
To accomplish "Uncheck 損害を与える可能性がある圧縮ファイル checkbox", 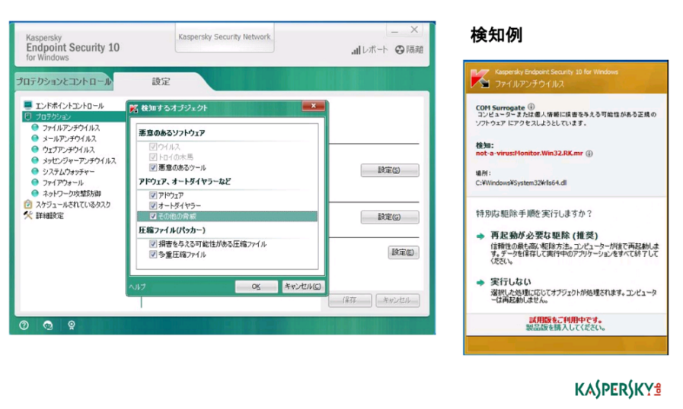I will coord(153,244).
